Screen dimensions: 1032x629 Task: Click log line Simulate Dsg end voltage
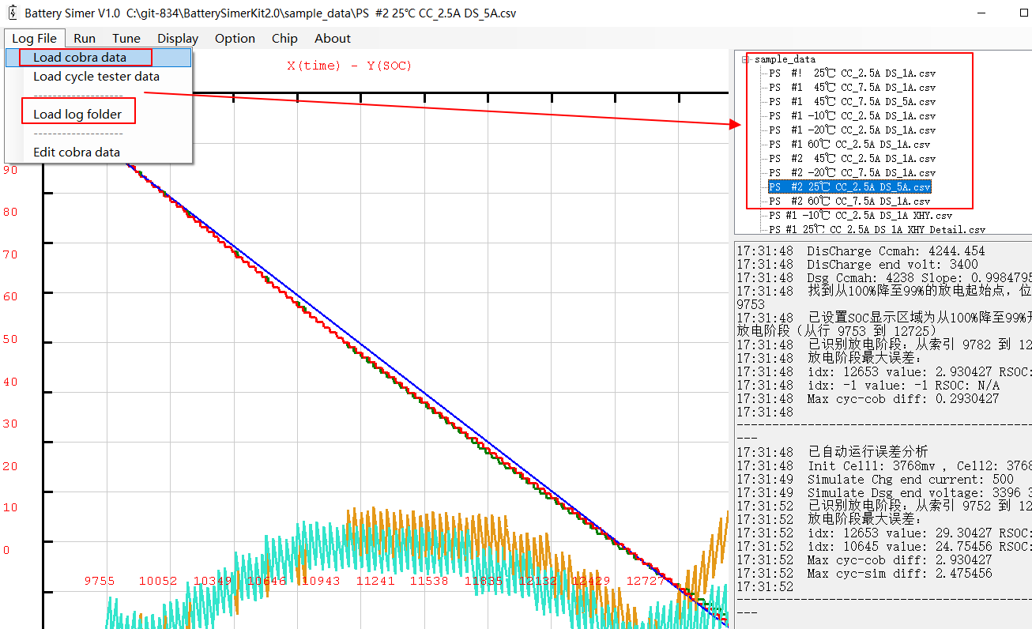pos(883,493)
